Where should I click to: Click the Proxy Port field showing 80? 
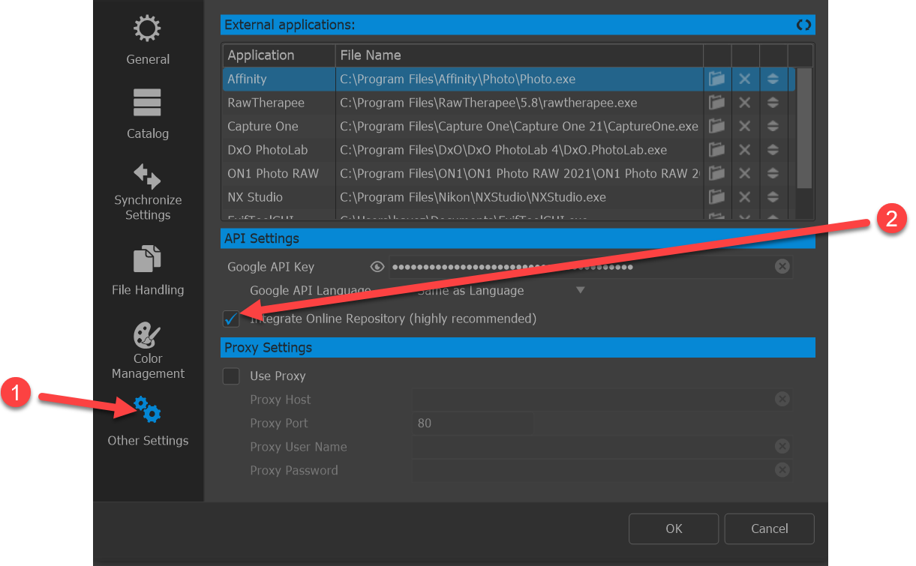(x=472, y=423)
